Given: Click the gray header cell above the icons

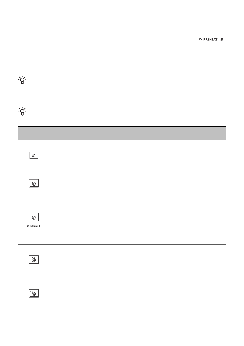Looking at the screenshot, I should (34, 133).
